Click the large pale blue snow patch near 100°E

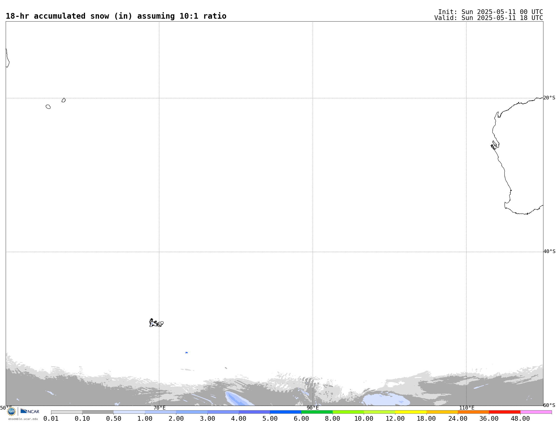coord(386,399)
